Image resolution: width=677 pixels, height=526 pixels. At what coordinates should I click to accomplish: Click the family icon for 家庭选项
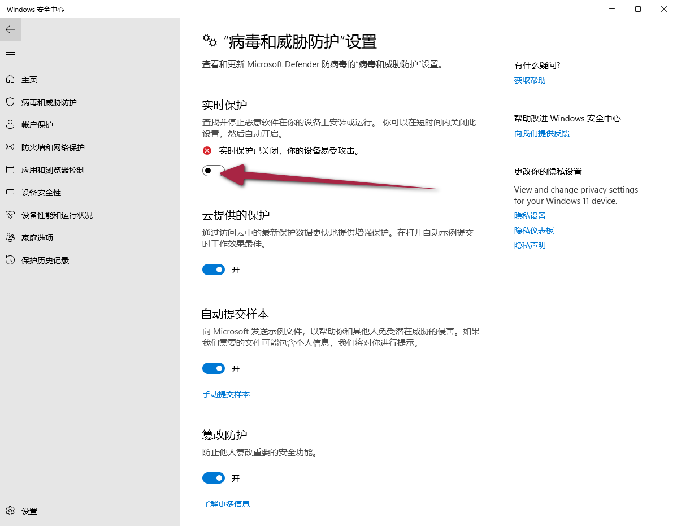point(10,238)
